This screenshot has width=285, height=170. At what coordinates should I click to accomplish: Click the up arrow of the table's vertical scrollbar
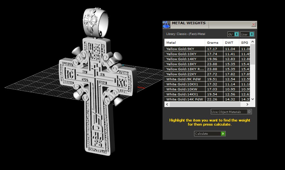tap(252, 42)
